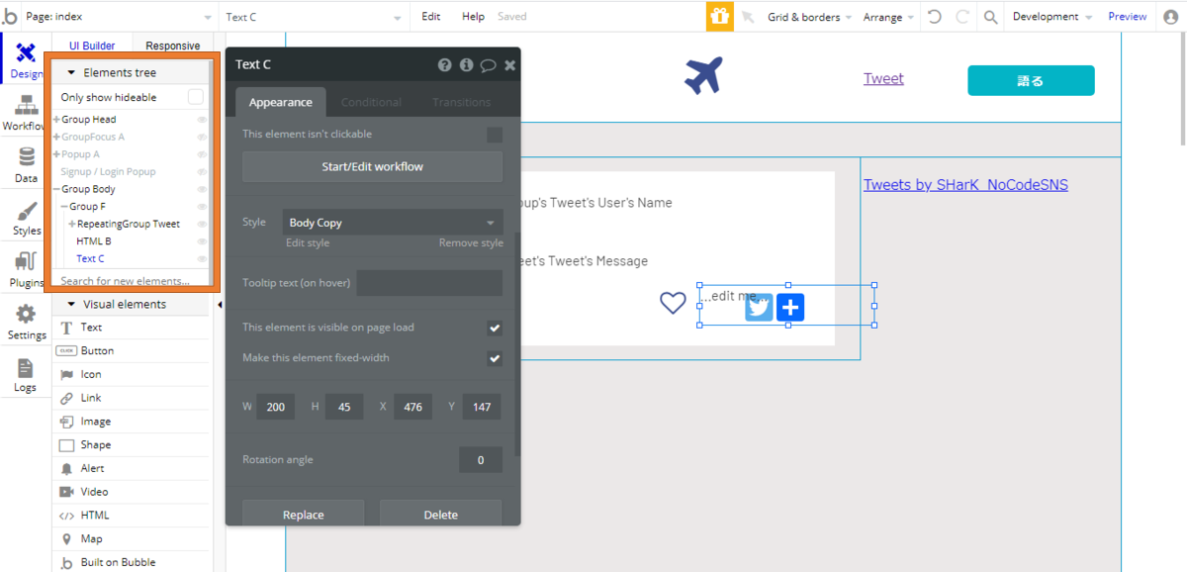Open the user account avatar icon

(x=1171, y=17)
